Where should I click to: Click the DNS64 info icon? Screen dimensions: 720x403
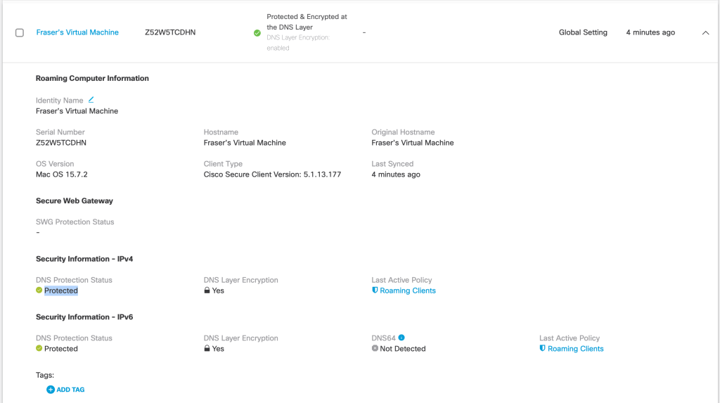coord(401,338)
